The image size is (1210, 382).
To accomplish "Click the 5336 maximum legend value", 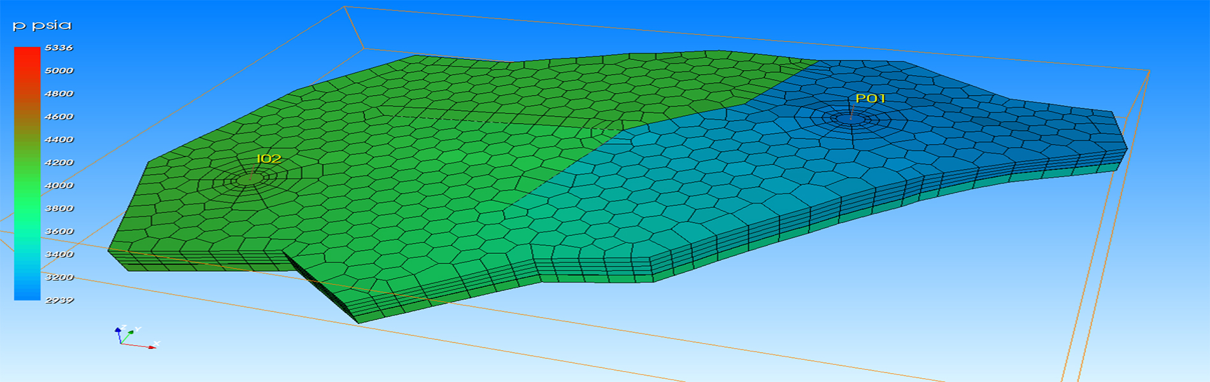I will (x=59, y=48).
